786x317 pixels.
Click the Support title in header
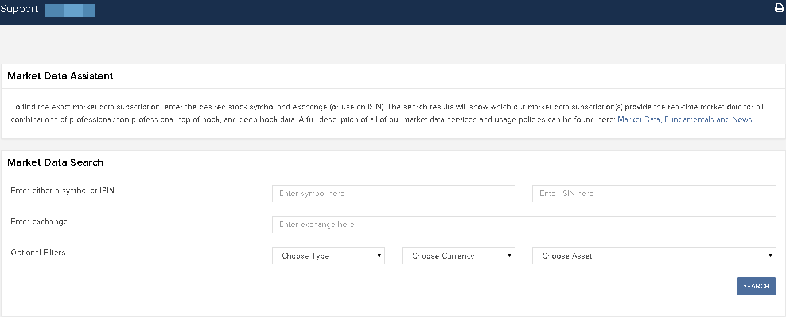[20, 9]
